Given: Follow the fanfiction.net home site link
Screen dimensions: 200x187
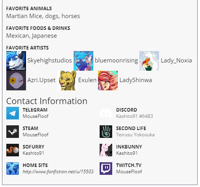Looking at the screenshot, I should 58,172.
